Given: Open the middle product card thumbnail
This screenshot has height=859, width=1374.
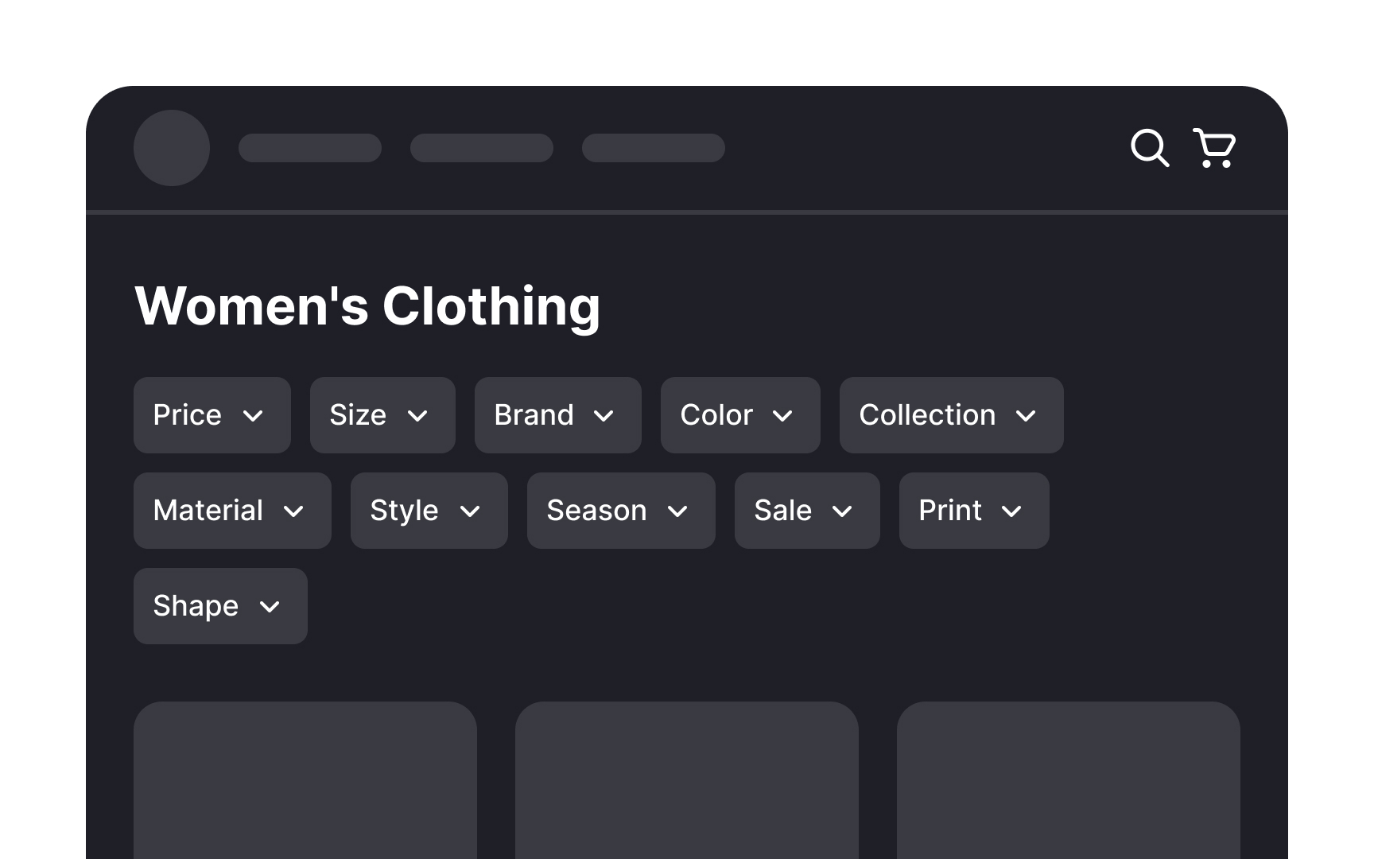Looking at the screenshot, I should click(687, 780).
